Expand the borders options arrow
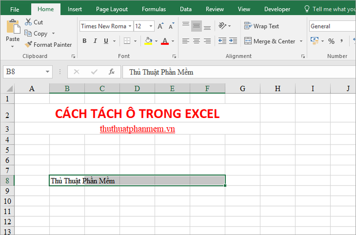356x235 pixels. (x=135, y=41)
